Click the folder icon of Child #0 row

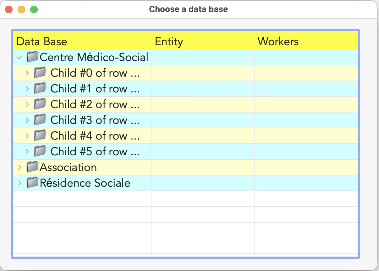coord(40,73)
